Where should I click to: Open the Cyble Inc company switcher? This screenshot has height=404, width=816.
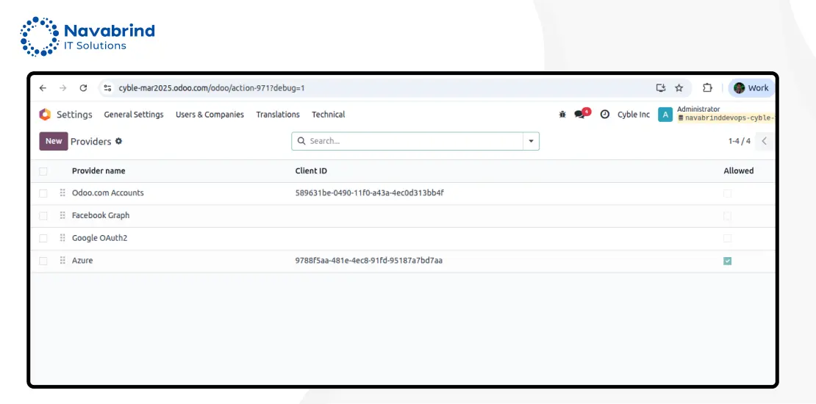[x=633, y=115]
